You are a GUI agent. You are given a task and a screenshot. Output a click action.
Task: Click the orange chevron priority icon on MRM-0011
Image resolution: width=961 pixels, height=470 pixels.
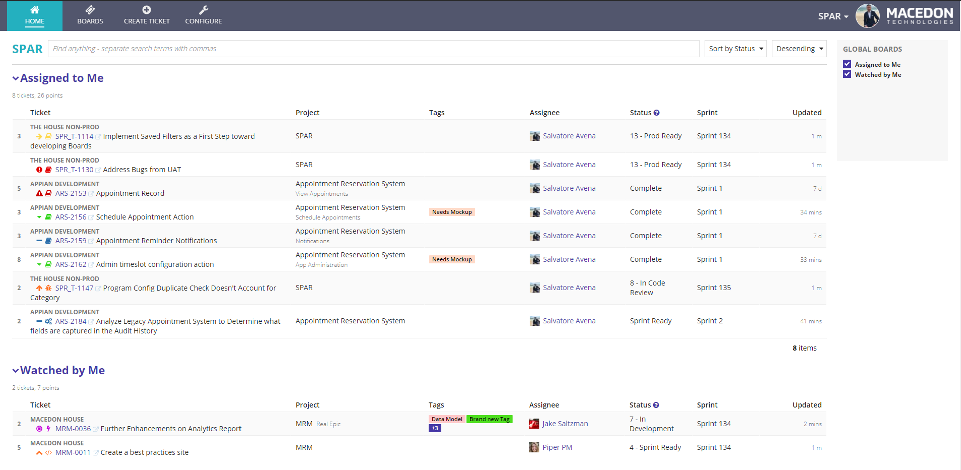(x=39, y=453)
